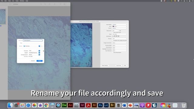194x109 pixels.
Task: Launch PowerPoint from the dock
Action: click(130, 105)
